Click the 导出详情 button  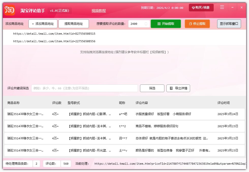(x=178, y=88)
